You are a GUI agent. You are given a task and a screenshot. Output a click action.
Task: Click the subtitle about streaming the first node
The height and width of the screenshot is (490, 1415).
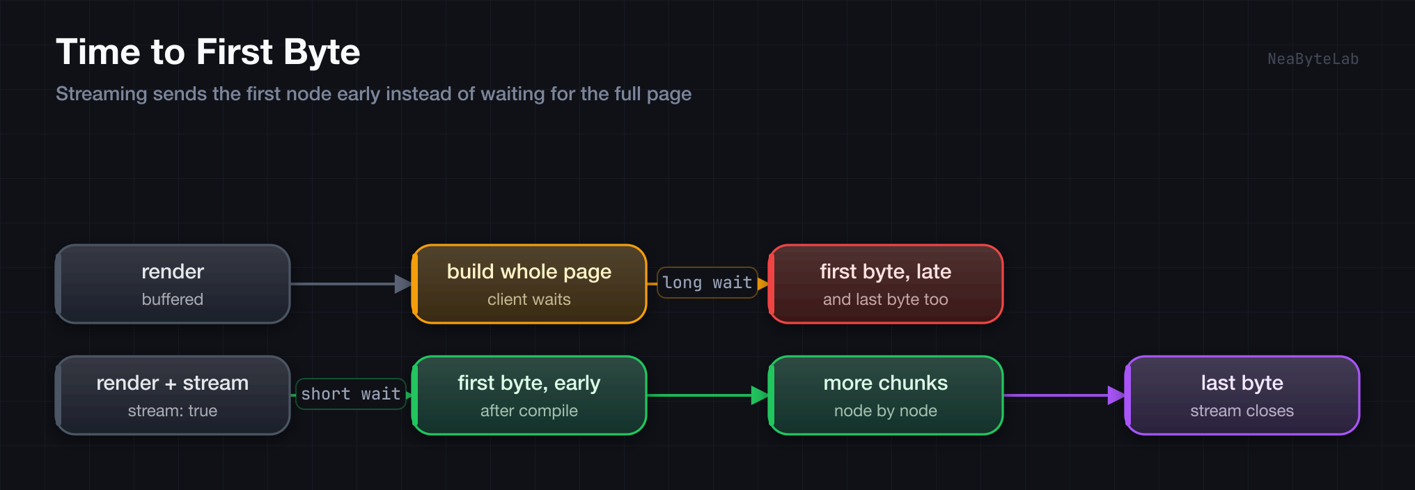tap(374, 94)
